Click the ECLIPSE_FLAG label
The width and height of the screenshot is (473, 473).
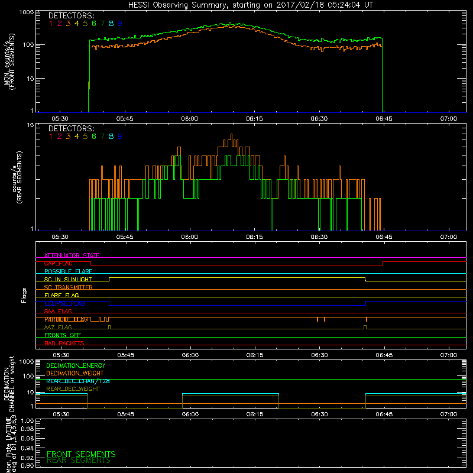click(64, 303)
